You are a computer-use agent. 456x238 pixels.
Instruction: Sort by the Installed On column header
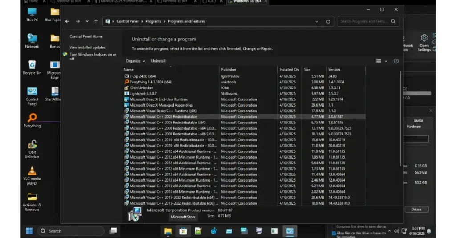[289, 70]
